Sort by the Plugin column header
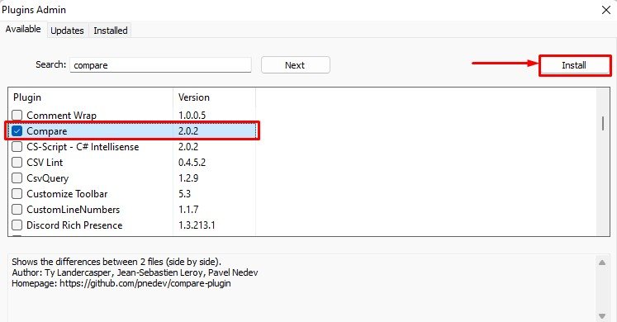Viewport: 617px width, 322px height. [91, 97]
